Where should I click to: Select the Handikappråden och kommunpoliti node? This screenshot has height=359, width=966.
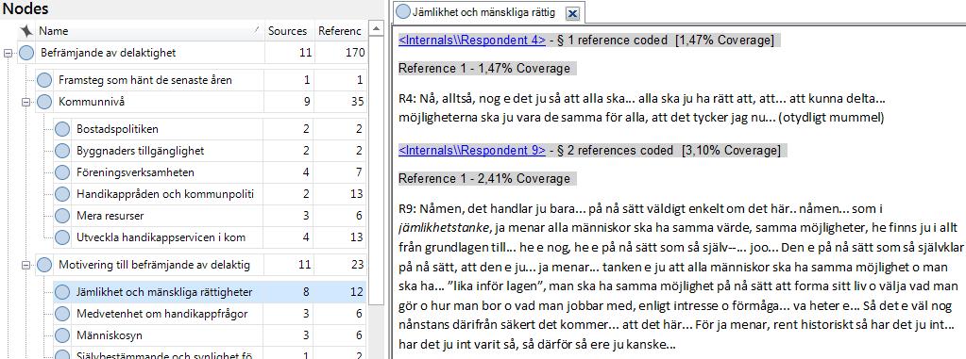coord(210,194)
